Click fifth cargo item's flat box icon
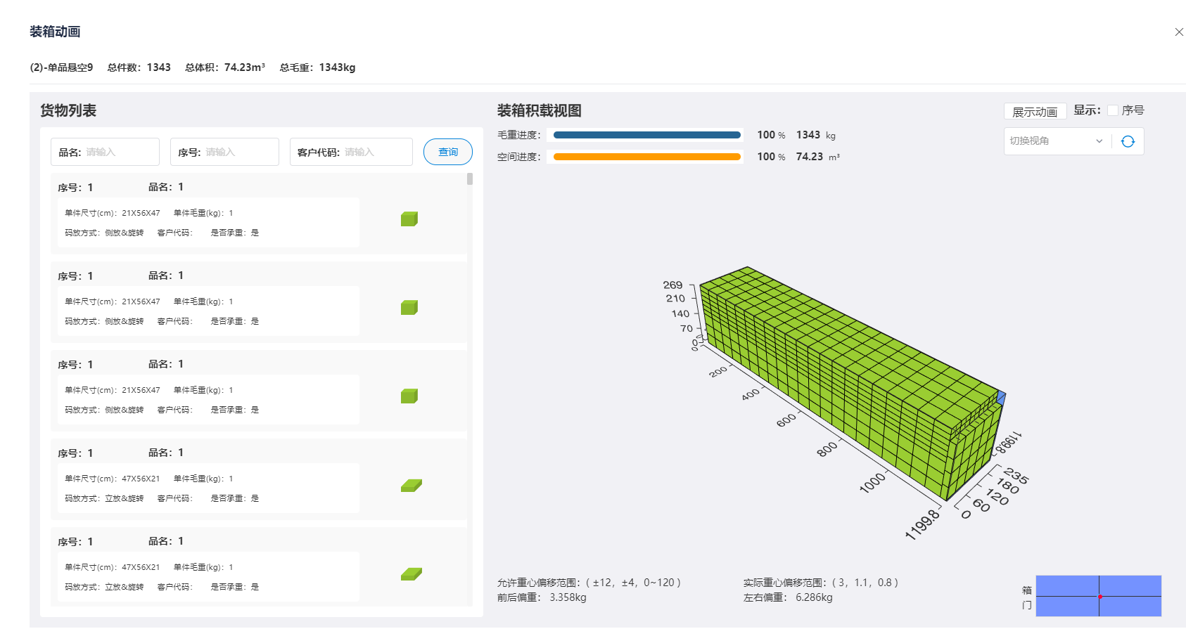This screenshot has height=629, width=1186. click(x=412, y=574)
